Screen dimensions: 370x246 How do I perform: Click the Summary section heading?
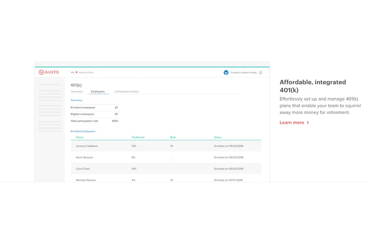click(x=76, y=100)
